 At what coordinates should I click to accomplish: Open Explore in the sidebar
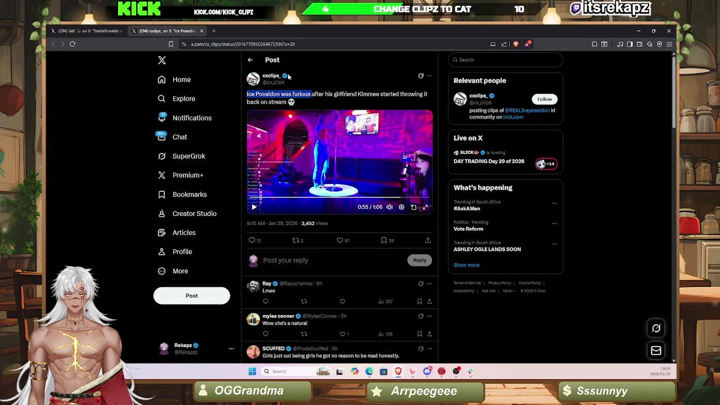pyautogui.click(x=177, y=98)
